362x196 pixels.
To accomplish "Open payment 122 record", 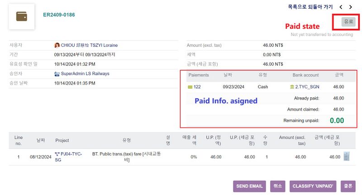I will 197,87.
